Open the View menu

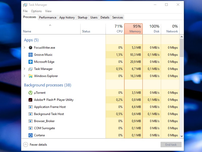point(48,11)
